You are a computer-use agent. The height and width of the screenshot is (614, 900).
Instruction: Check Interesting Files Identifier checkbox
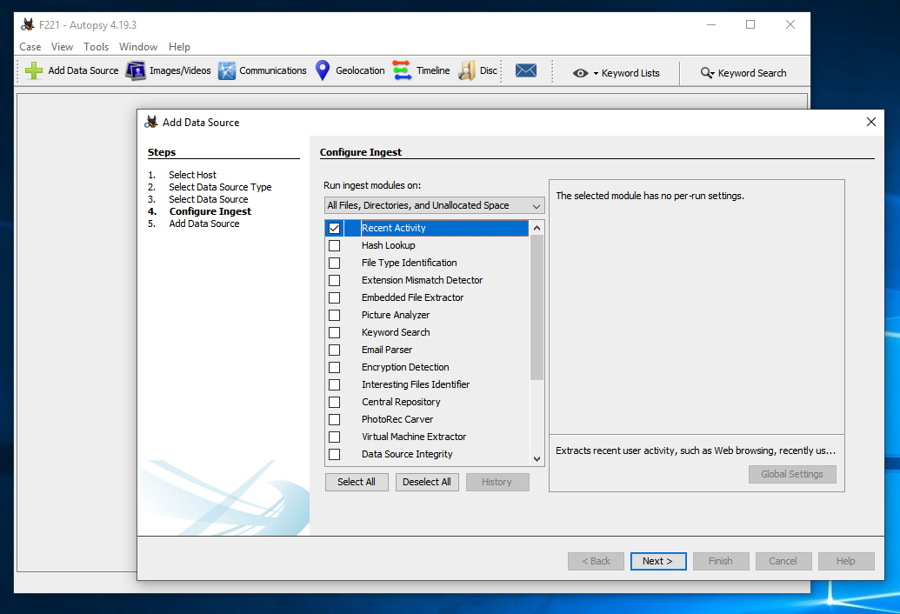335,385
